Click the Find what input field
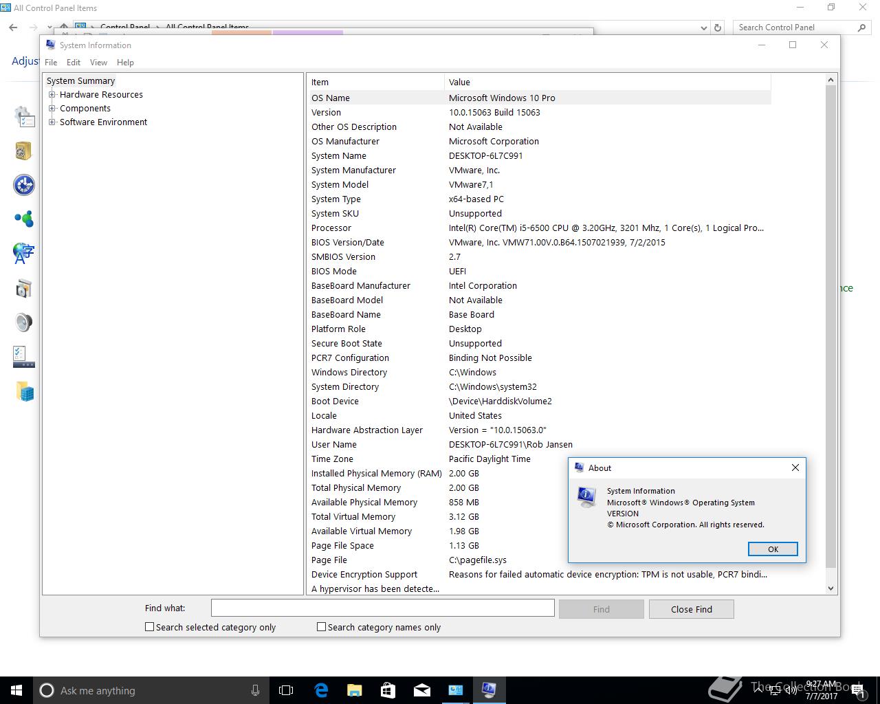The image size is (880, 704). tap(382, 608)
